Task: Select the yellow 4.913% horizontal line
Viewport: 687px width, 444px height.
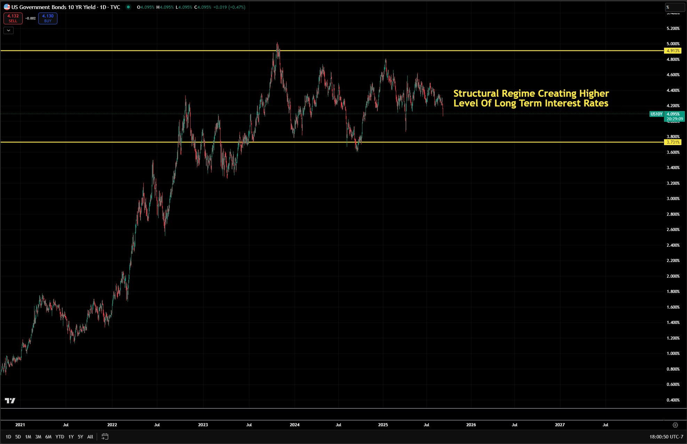Action: pos(139,51)
